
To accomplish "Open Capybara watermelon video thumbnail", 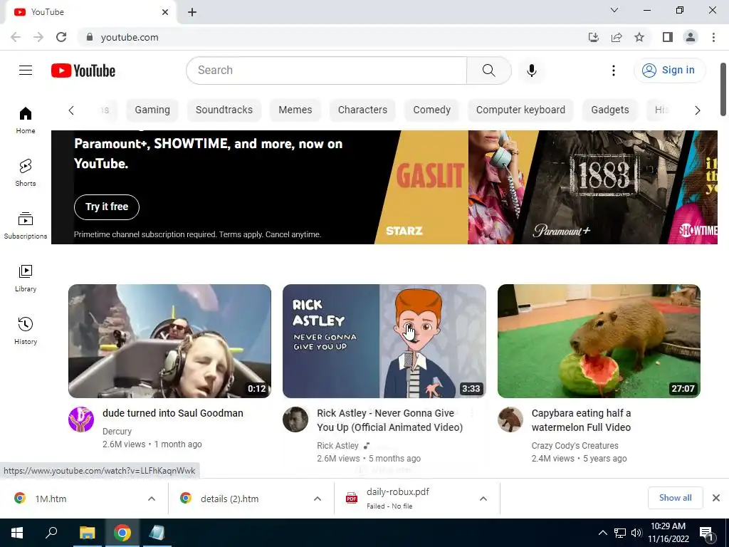I will pos(599,341).
